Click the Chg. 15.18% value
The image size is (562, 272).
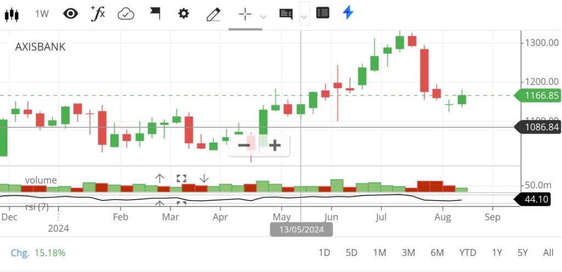(x=38, y=253)
